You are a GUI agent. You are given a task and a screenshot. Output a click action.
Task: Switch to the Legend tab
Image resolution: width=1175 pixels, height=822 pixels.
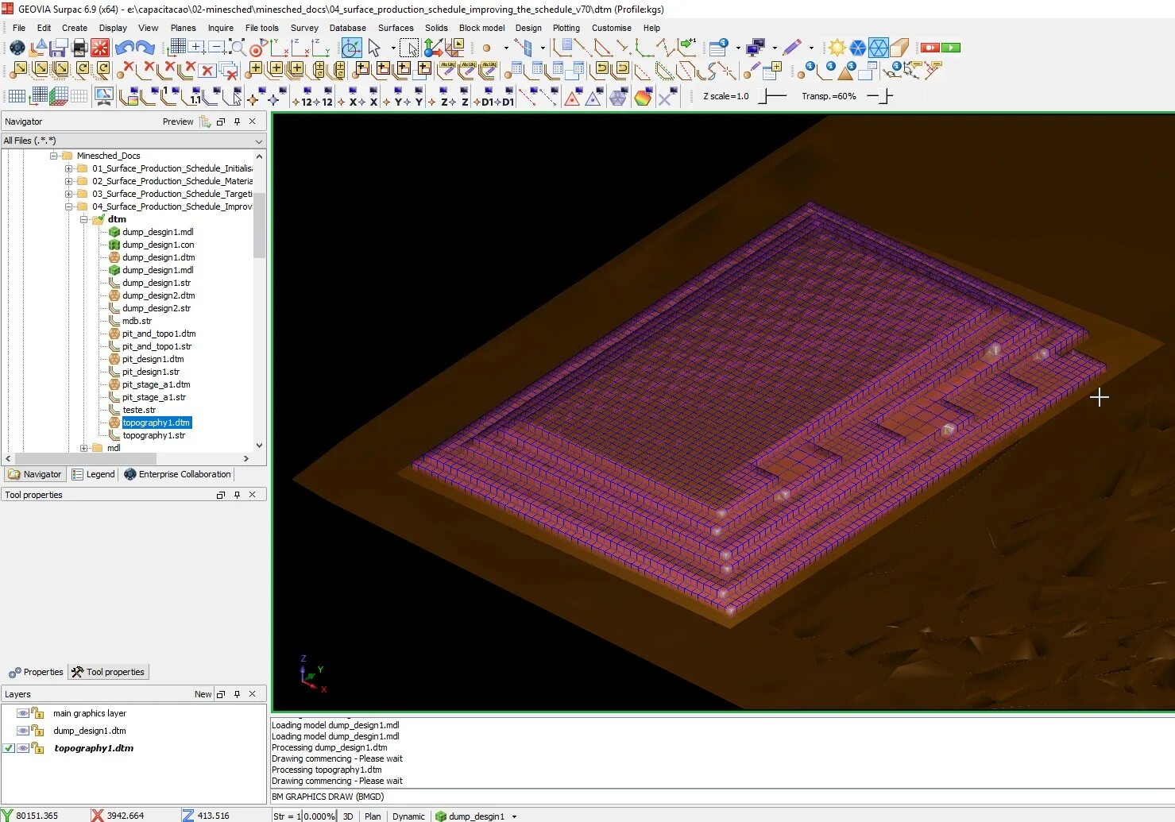(x=94, y=474)
